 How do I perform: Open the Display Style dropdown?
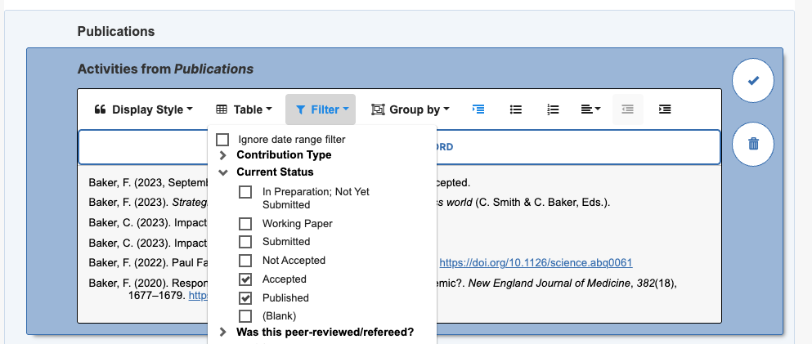(144, 109)
